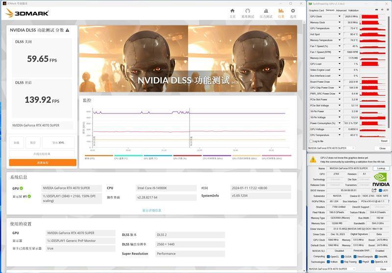Open the 选项 options gear icon

[x=293, y=11]
